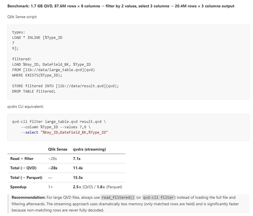Click the "LOAD * INLINE" code line

coord(37,37)
